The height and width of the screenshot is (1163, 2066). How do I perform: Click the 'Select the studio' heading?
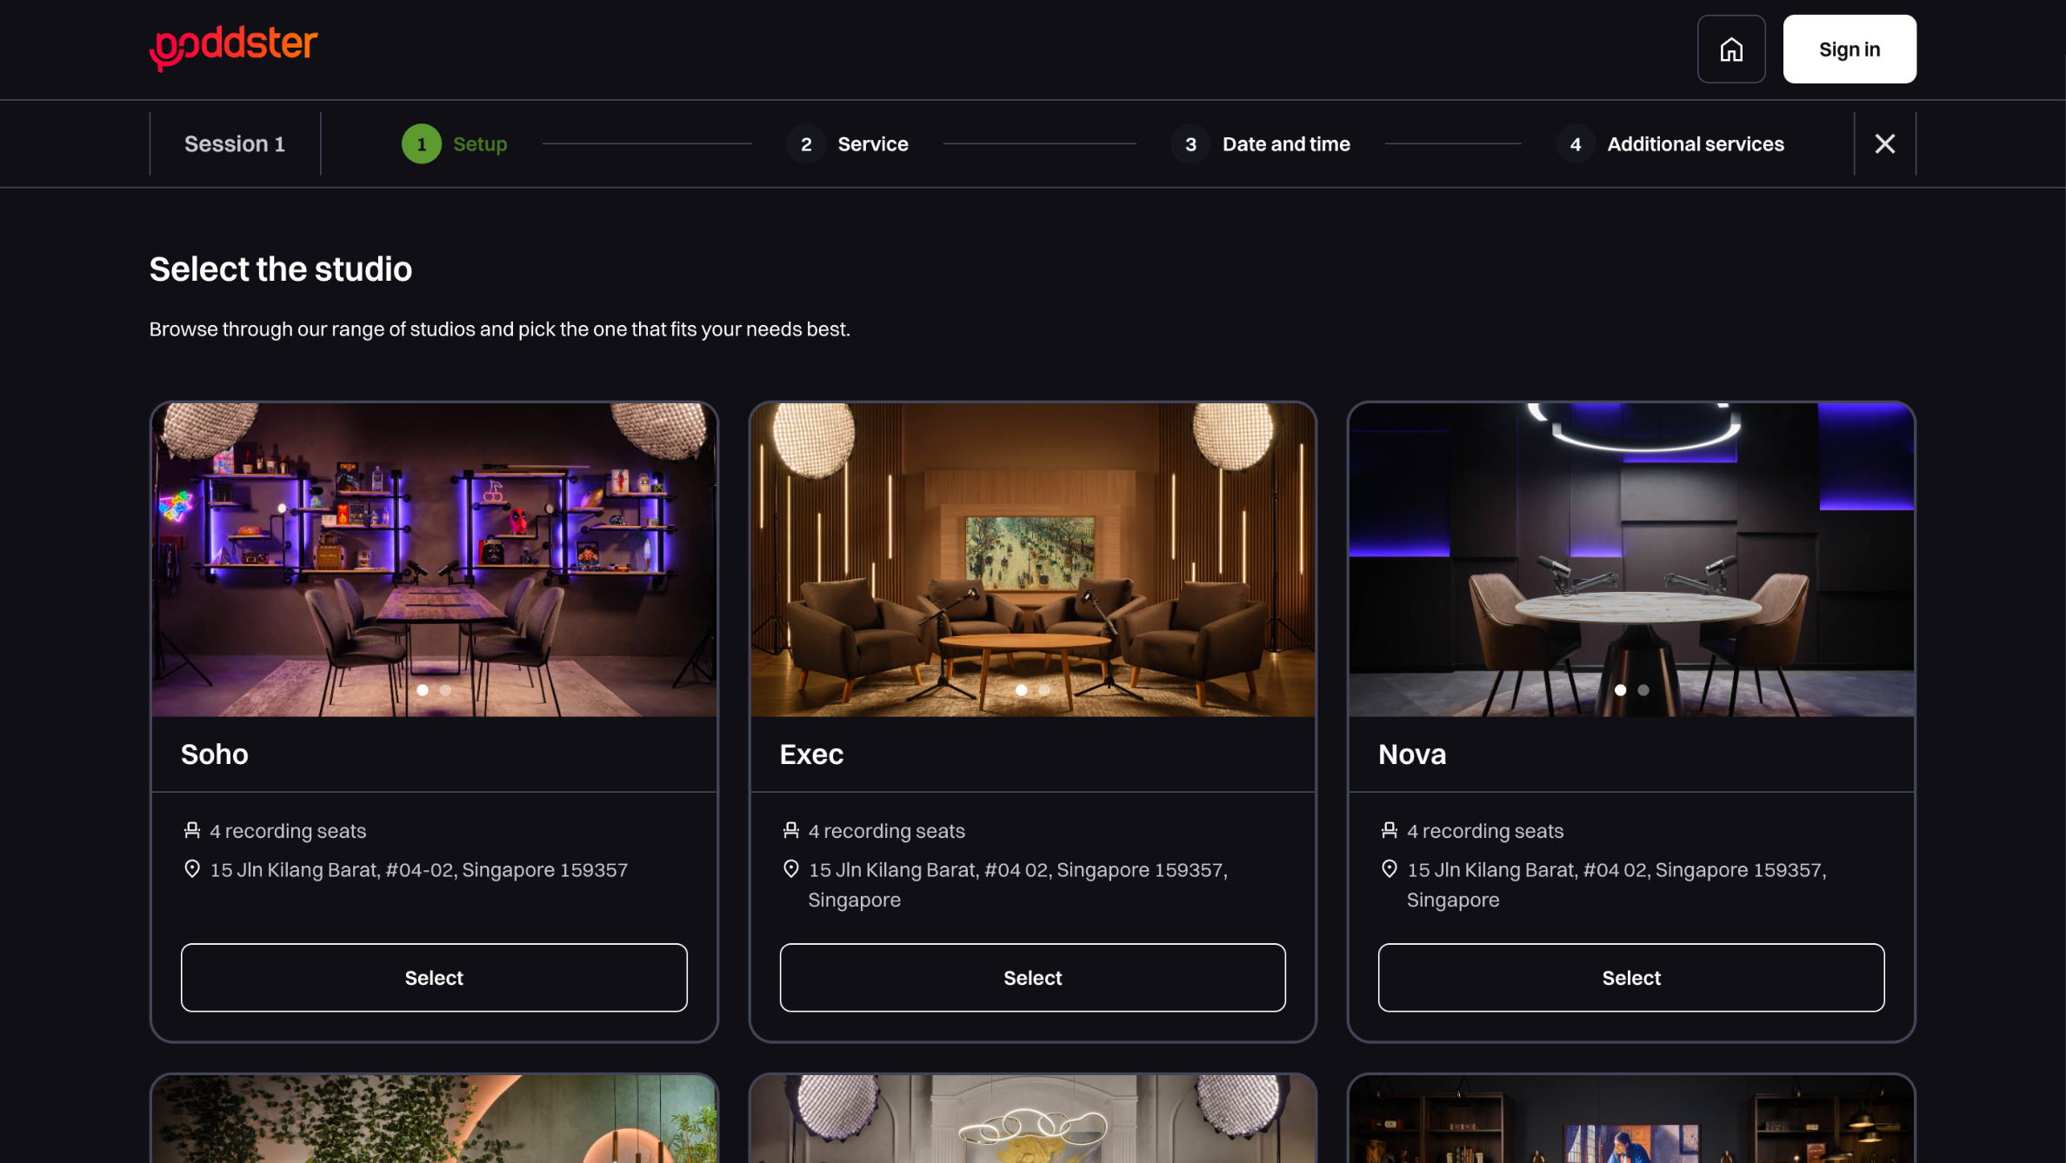coord(280,269)
